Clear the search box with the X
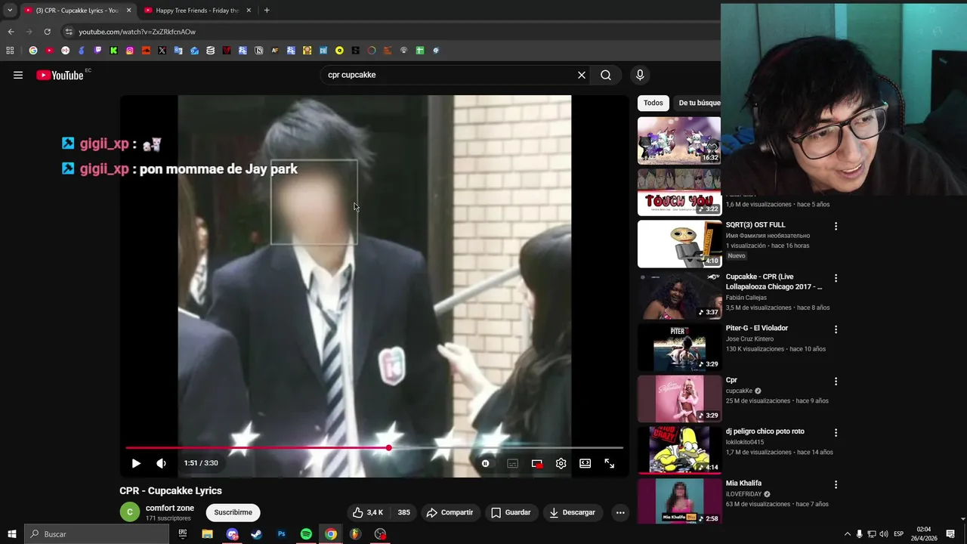Image resolution: width=967 pixels, height=544 pixels. [582, 75]
